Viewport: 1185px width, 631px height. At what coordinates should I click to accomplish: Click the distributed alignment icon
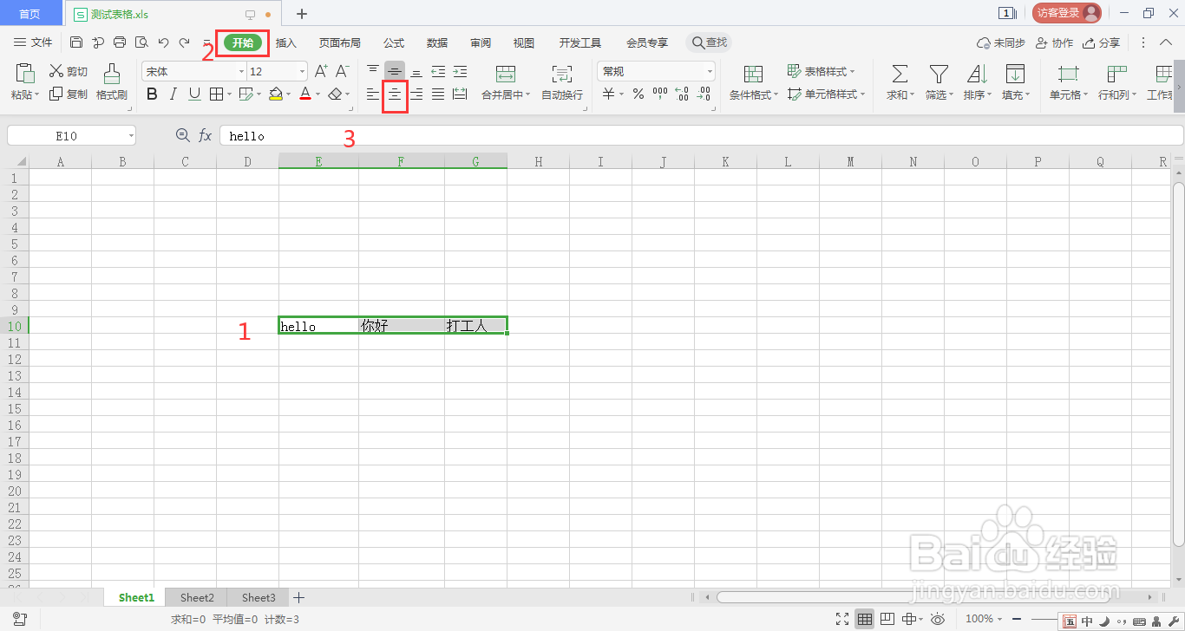460,94
